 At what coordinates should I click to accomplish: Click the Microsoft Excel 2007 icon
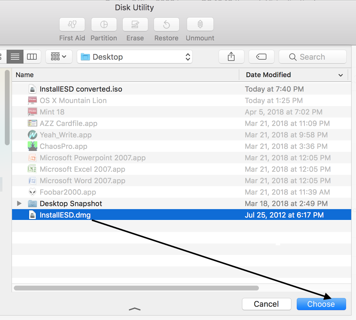[x=32, y=169]
